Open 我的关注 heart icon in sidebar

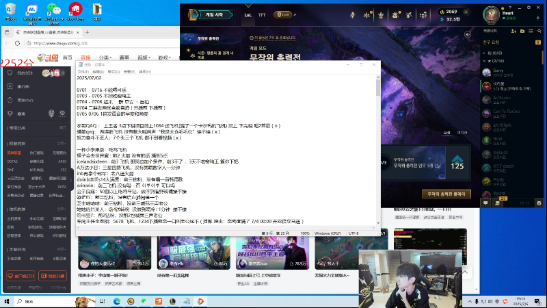click(x=10, y=73)
